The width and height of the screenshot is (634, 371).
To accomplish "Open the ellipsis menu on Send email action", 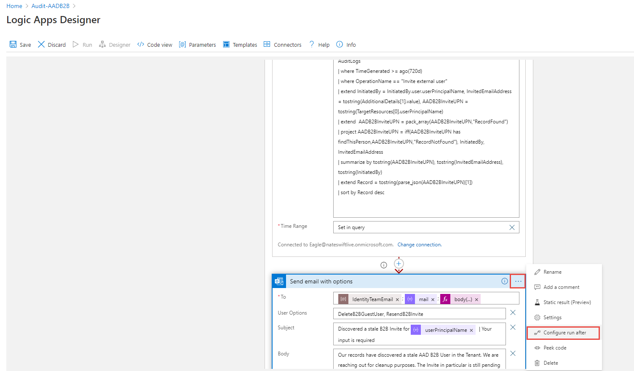I will [x=518, y=281].
